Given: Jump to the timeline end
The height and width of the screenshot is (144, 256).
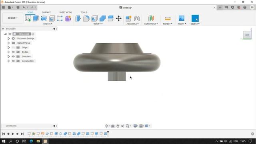Looking at the screenshot, I should point(22,134).
